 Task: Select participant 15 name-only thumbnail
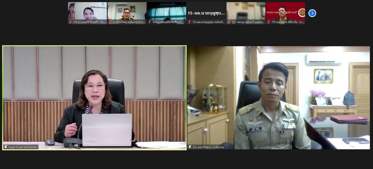point(206,12)
